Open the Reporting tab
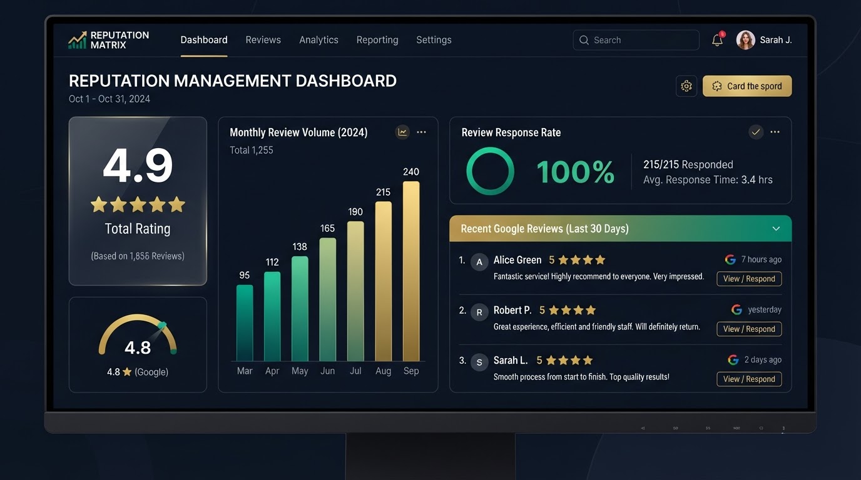 (x=377, y=40)
